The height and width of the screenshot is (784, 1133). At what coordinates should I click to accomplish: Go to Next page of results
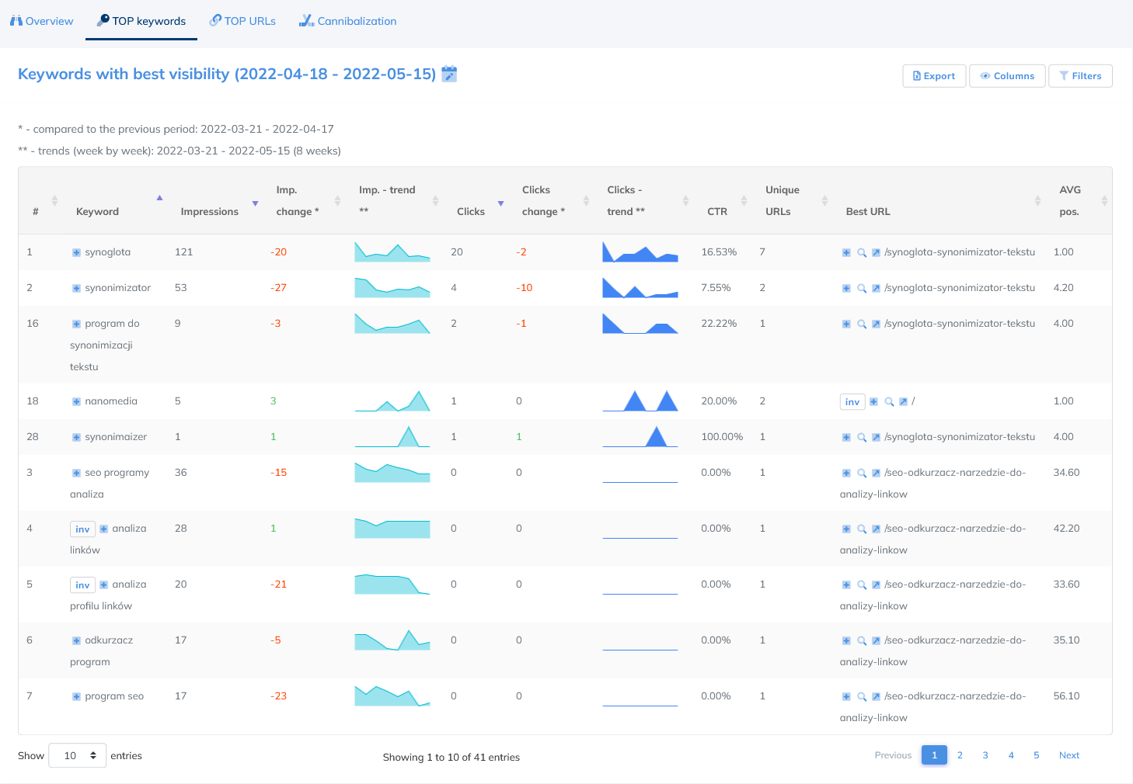[x=1069, y=755]
